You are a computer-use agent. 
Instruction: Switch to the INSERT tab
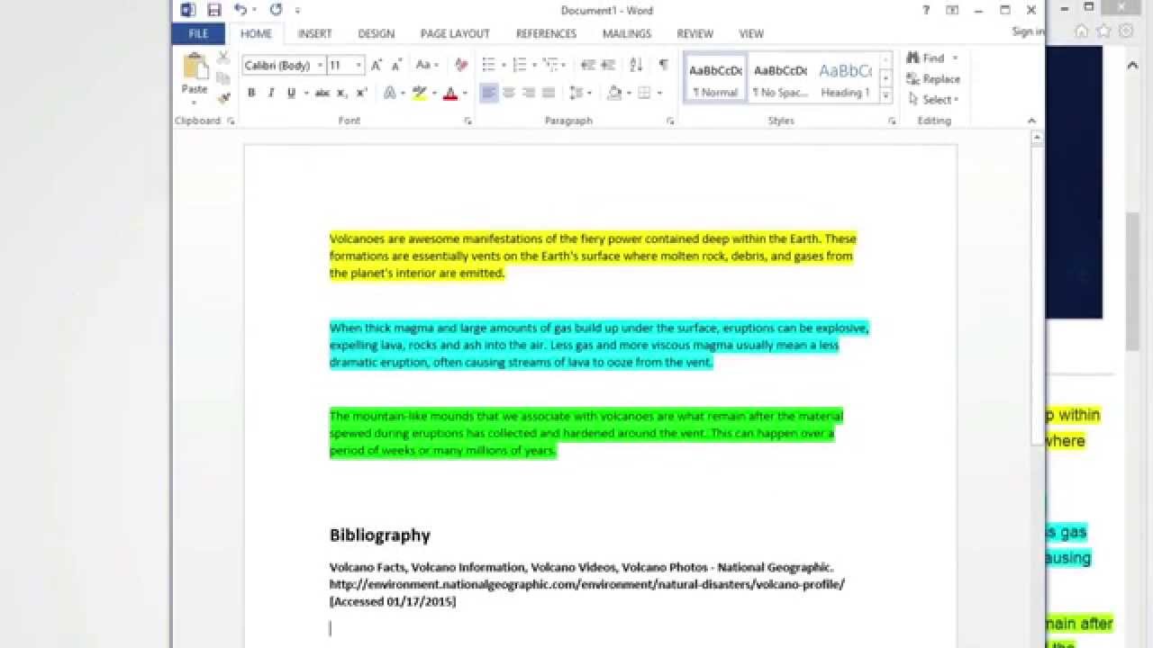coord(314,33)
